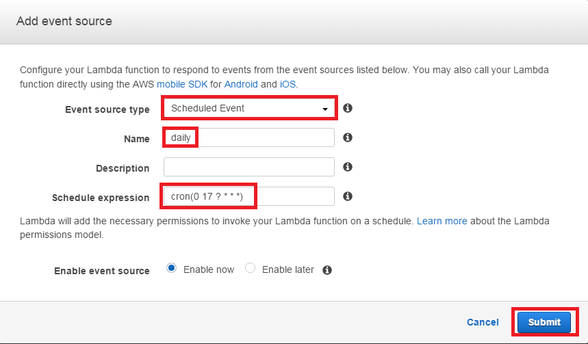Click info icon next to Description field
The image size is (588, 344).
click(348, 167)
